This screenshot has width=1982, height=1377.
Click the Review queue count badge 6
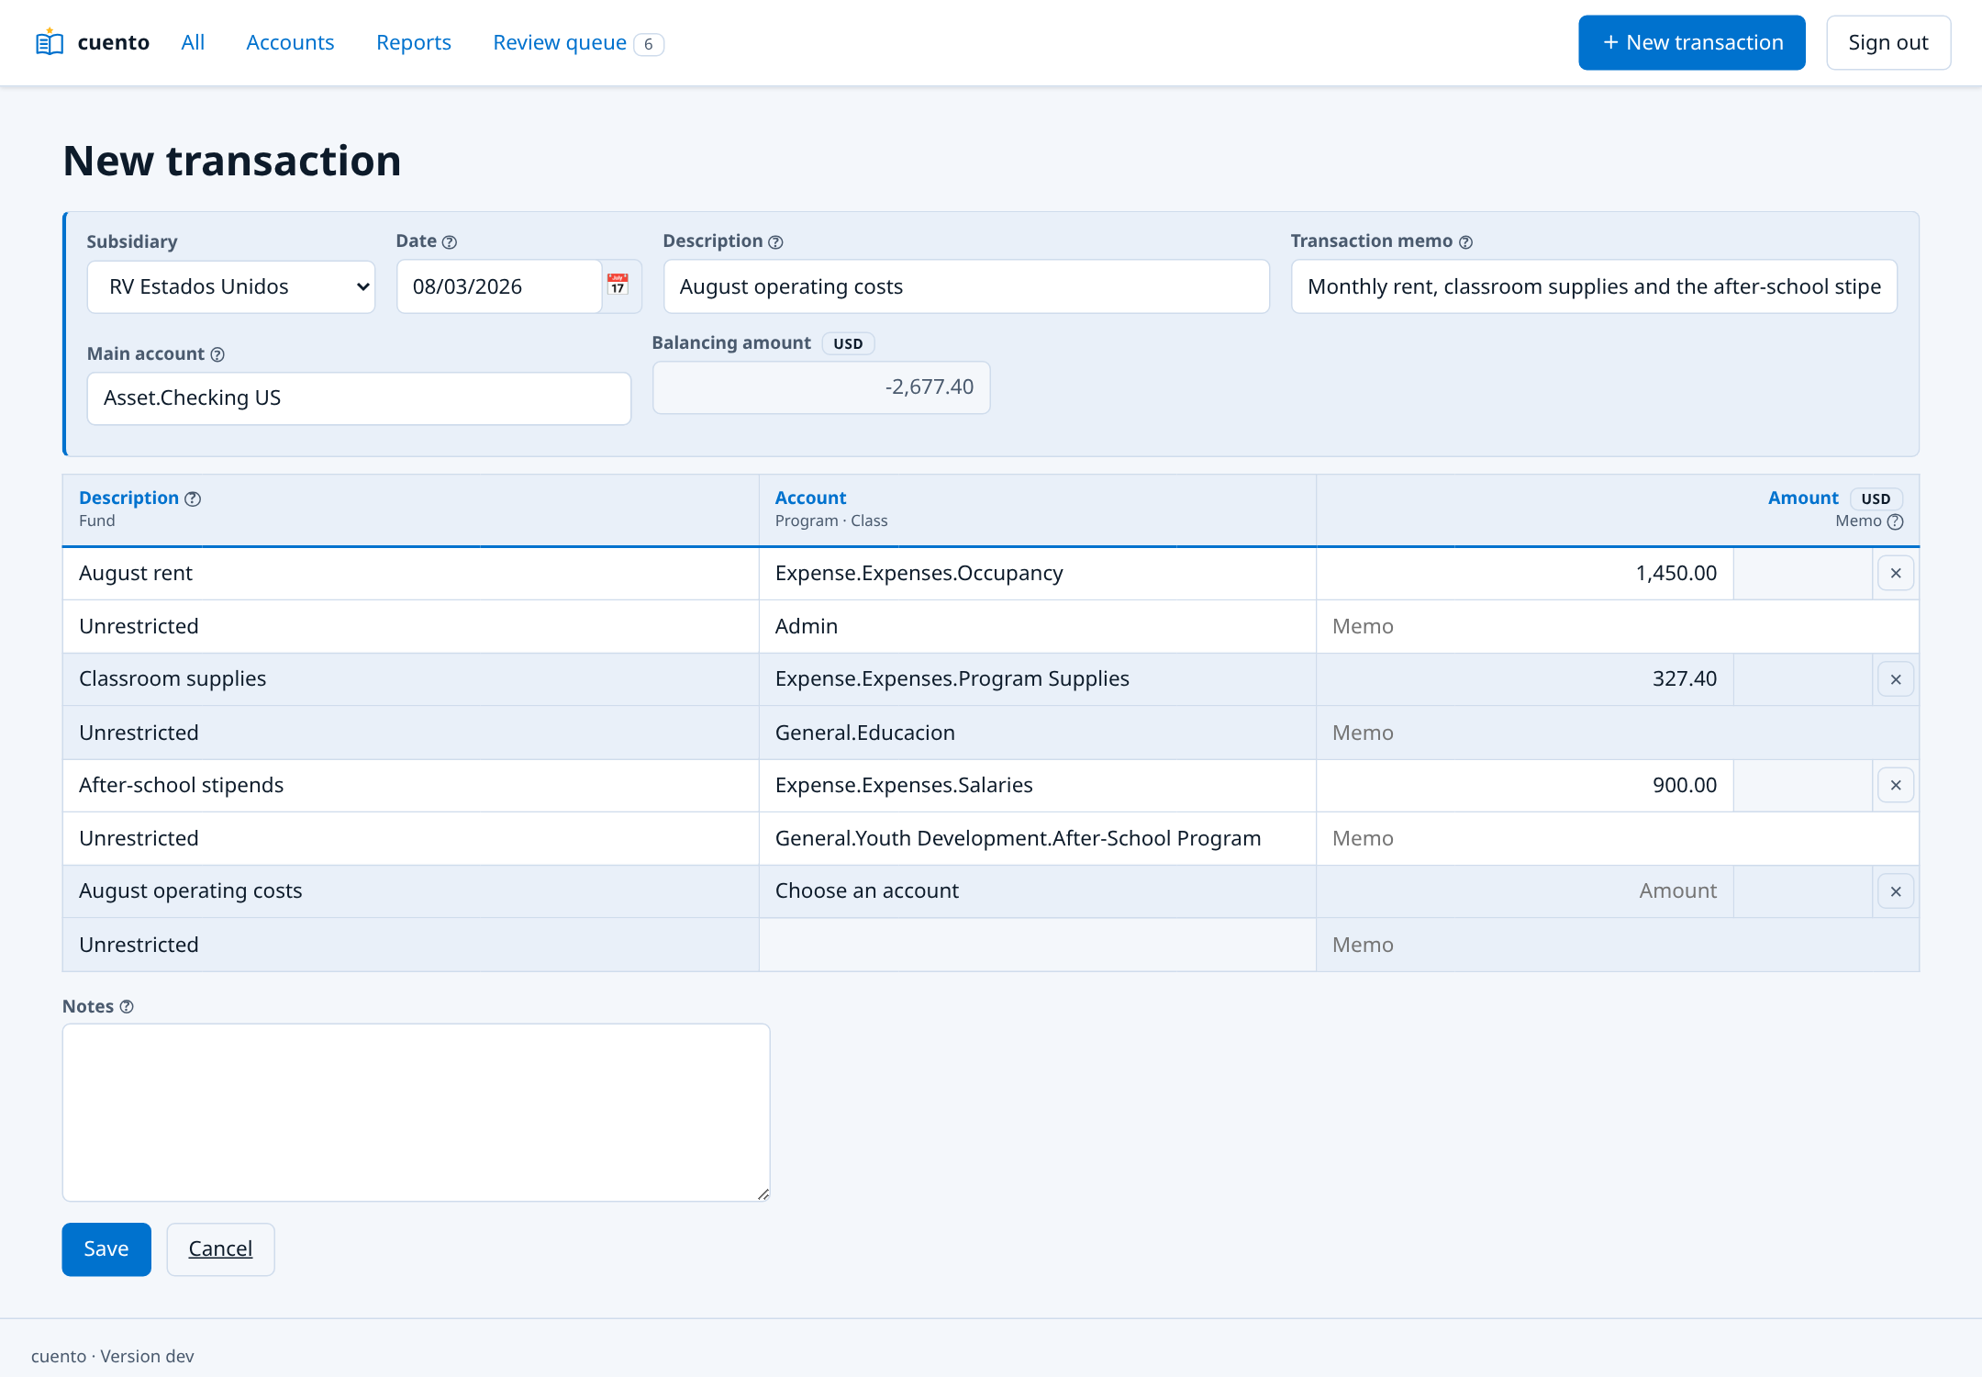click(649, 44)
